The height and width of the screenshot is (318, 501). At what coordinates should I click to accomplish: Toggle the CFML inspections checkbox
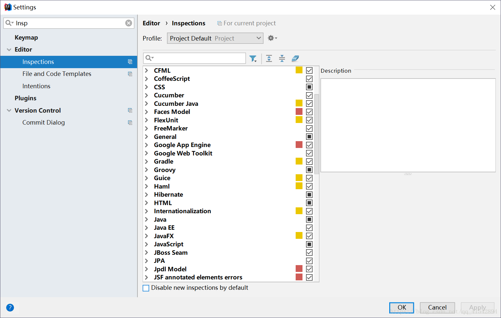tap(309, 70)
